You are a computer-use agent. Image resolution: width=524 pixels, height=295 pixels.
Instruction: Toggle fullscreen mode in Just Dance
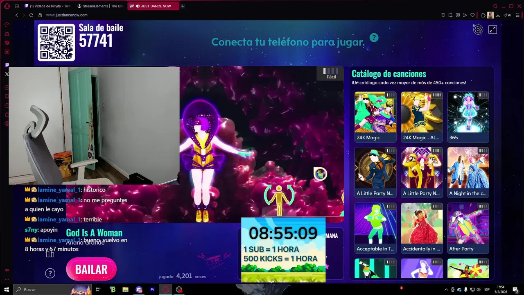tap(492, 29)
